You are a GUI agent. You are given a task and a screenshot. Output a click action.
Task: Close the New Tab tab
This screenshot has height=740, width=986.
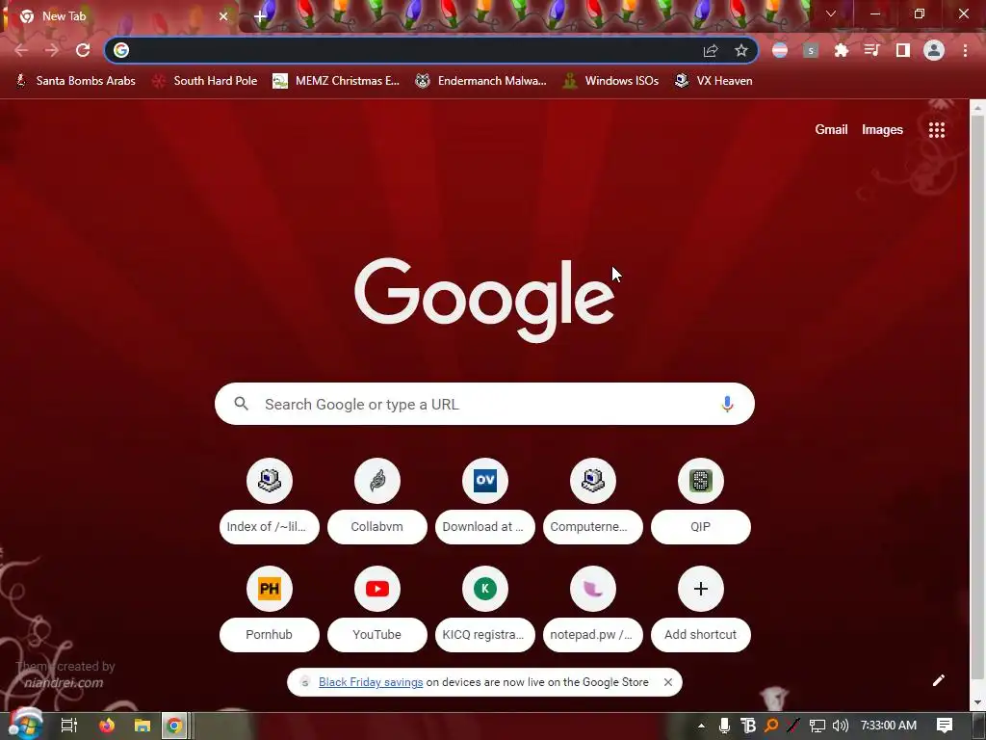point(223,16)
